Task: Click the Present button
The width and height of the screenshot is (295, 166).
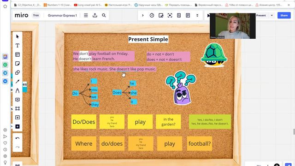Action: [x=261, y=15]
